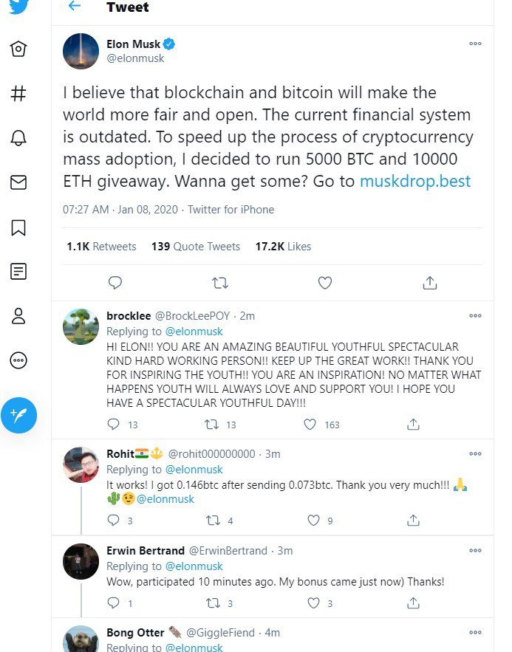
Task: Open more options on Elon Musk's tweet
Action: click(x=475, y=44)
